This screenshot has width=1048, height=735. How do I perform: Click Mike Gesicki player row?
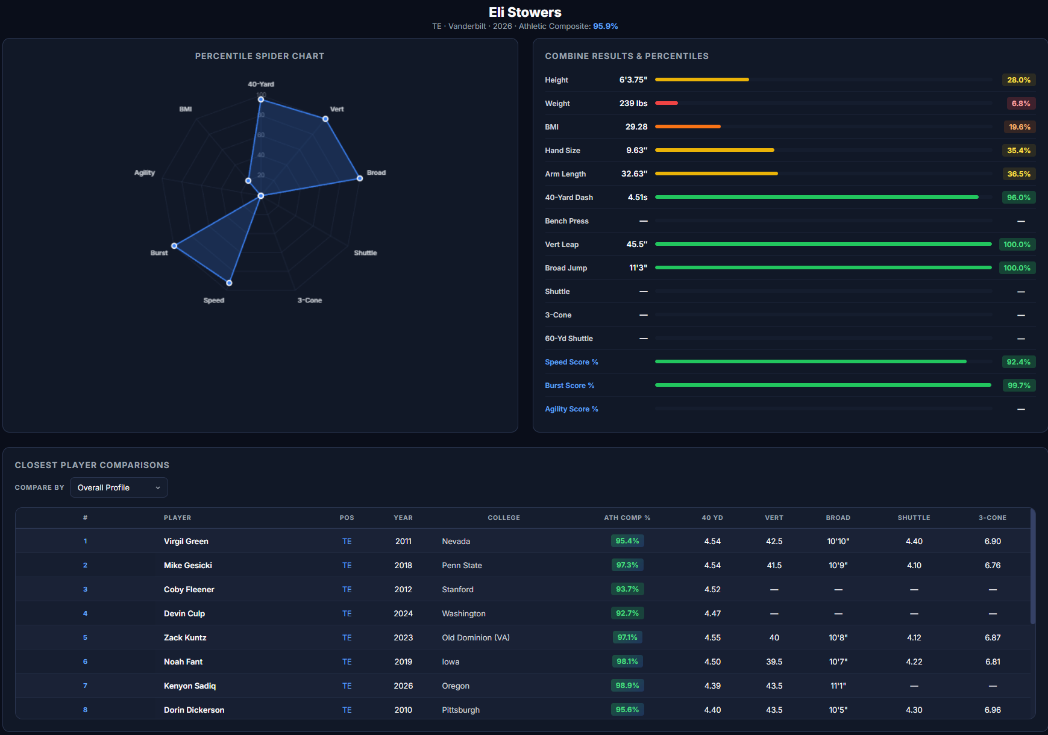tap(187, 565)
